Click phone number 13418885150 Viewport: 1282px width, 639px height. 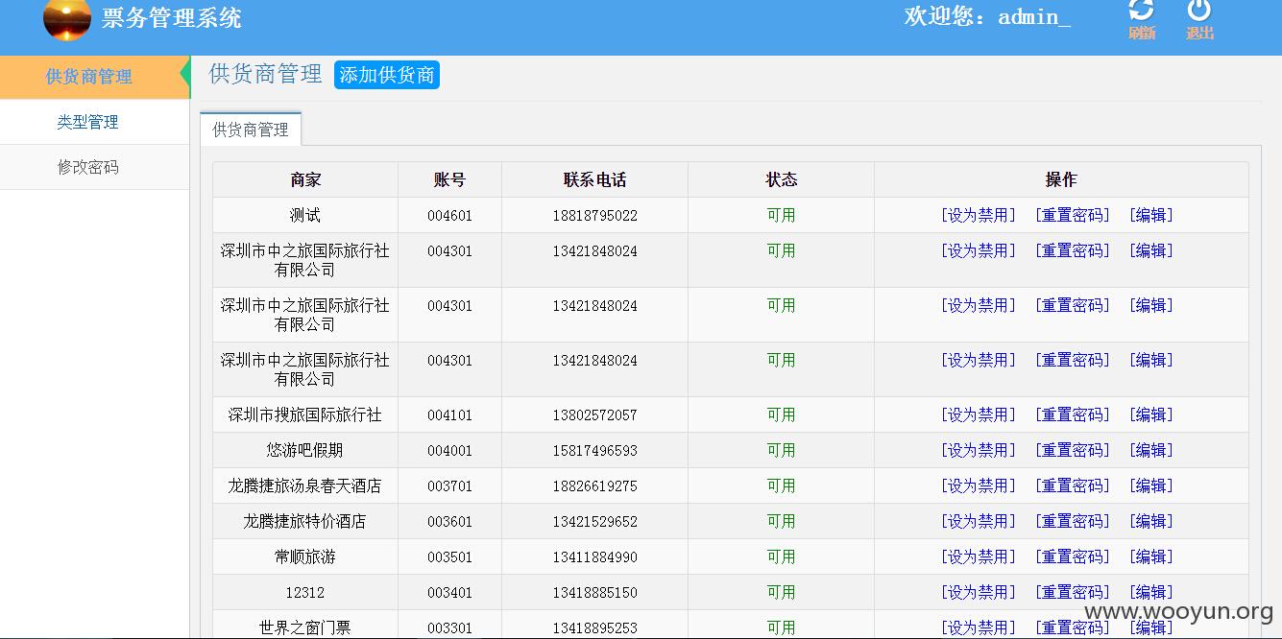594,593
